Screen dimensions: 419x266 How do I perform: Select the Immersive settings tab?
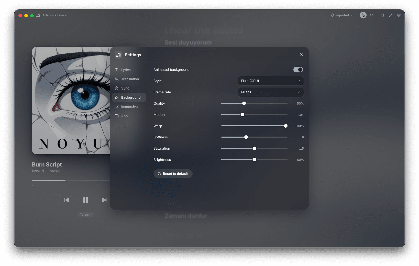tap(129, 107)
